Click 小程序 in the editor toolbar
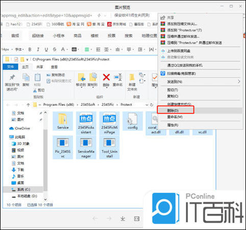The width and height of the screenshot is (246, 230). [59, 36]
